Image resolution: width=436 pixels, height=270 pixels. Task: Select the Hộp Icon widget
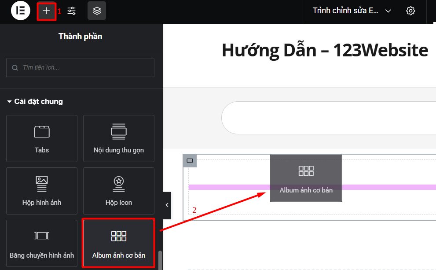coord(119,191)
